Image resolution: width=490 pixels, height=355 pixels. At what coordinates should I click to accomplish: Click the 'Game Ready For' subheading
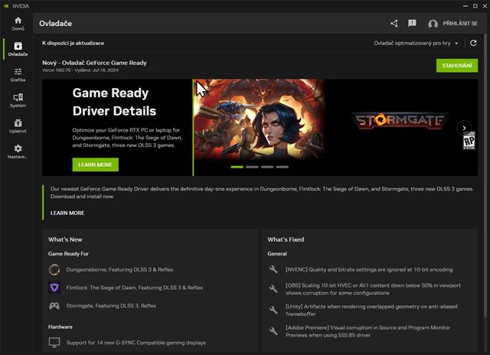[68, 253]
